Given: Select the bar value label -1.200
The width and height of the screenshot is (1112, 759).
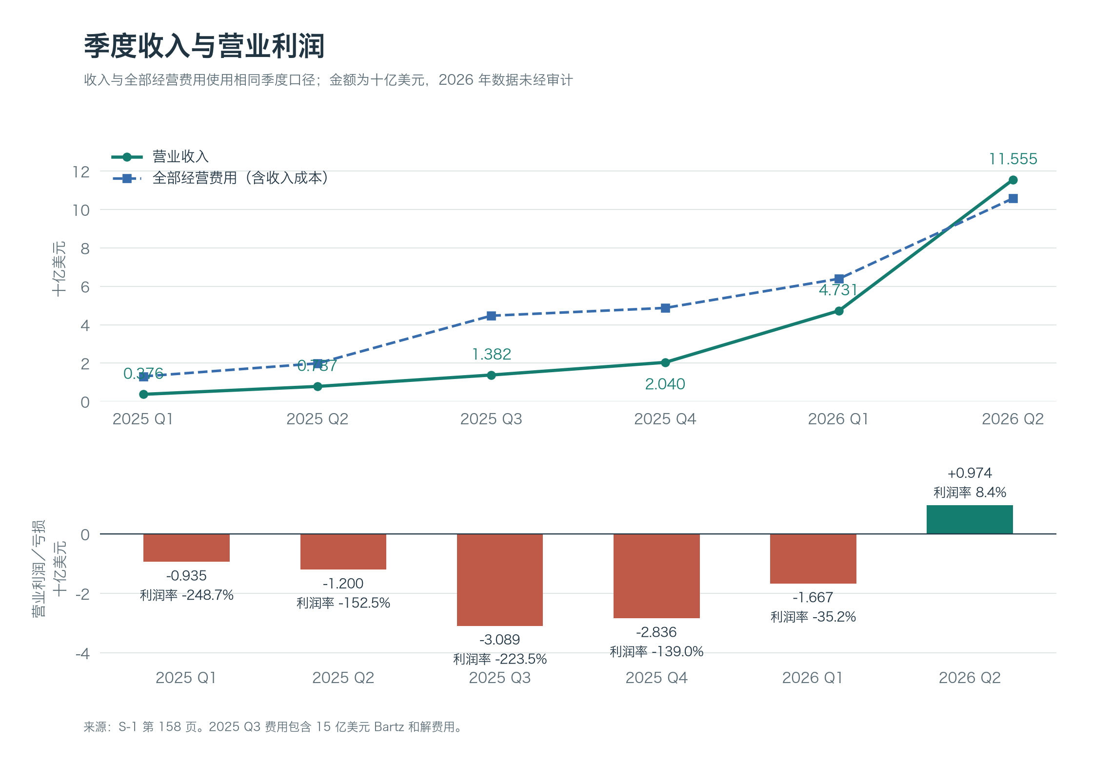Looking at the screenshot, I should [343, 584].
